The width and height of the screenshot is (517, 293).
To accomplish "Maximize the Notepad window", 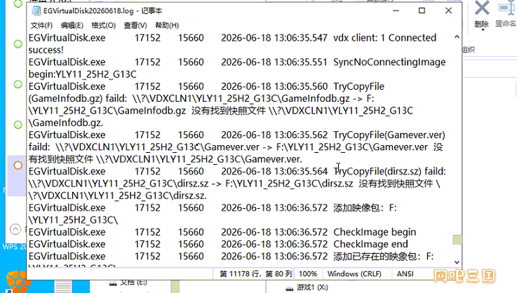I will (422, 11).
